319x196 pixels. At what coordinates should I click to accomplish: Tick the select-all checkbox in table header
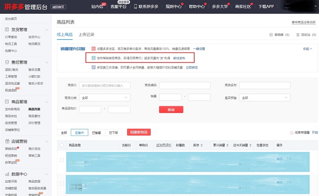coord(62,145)
